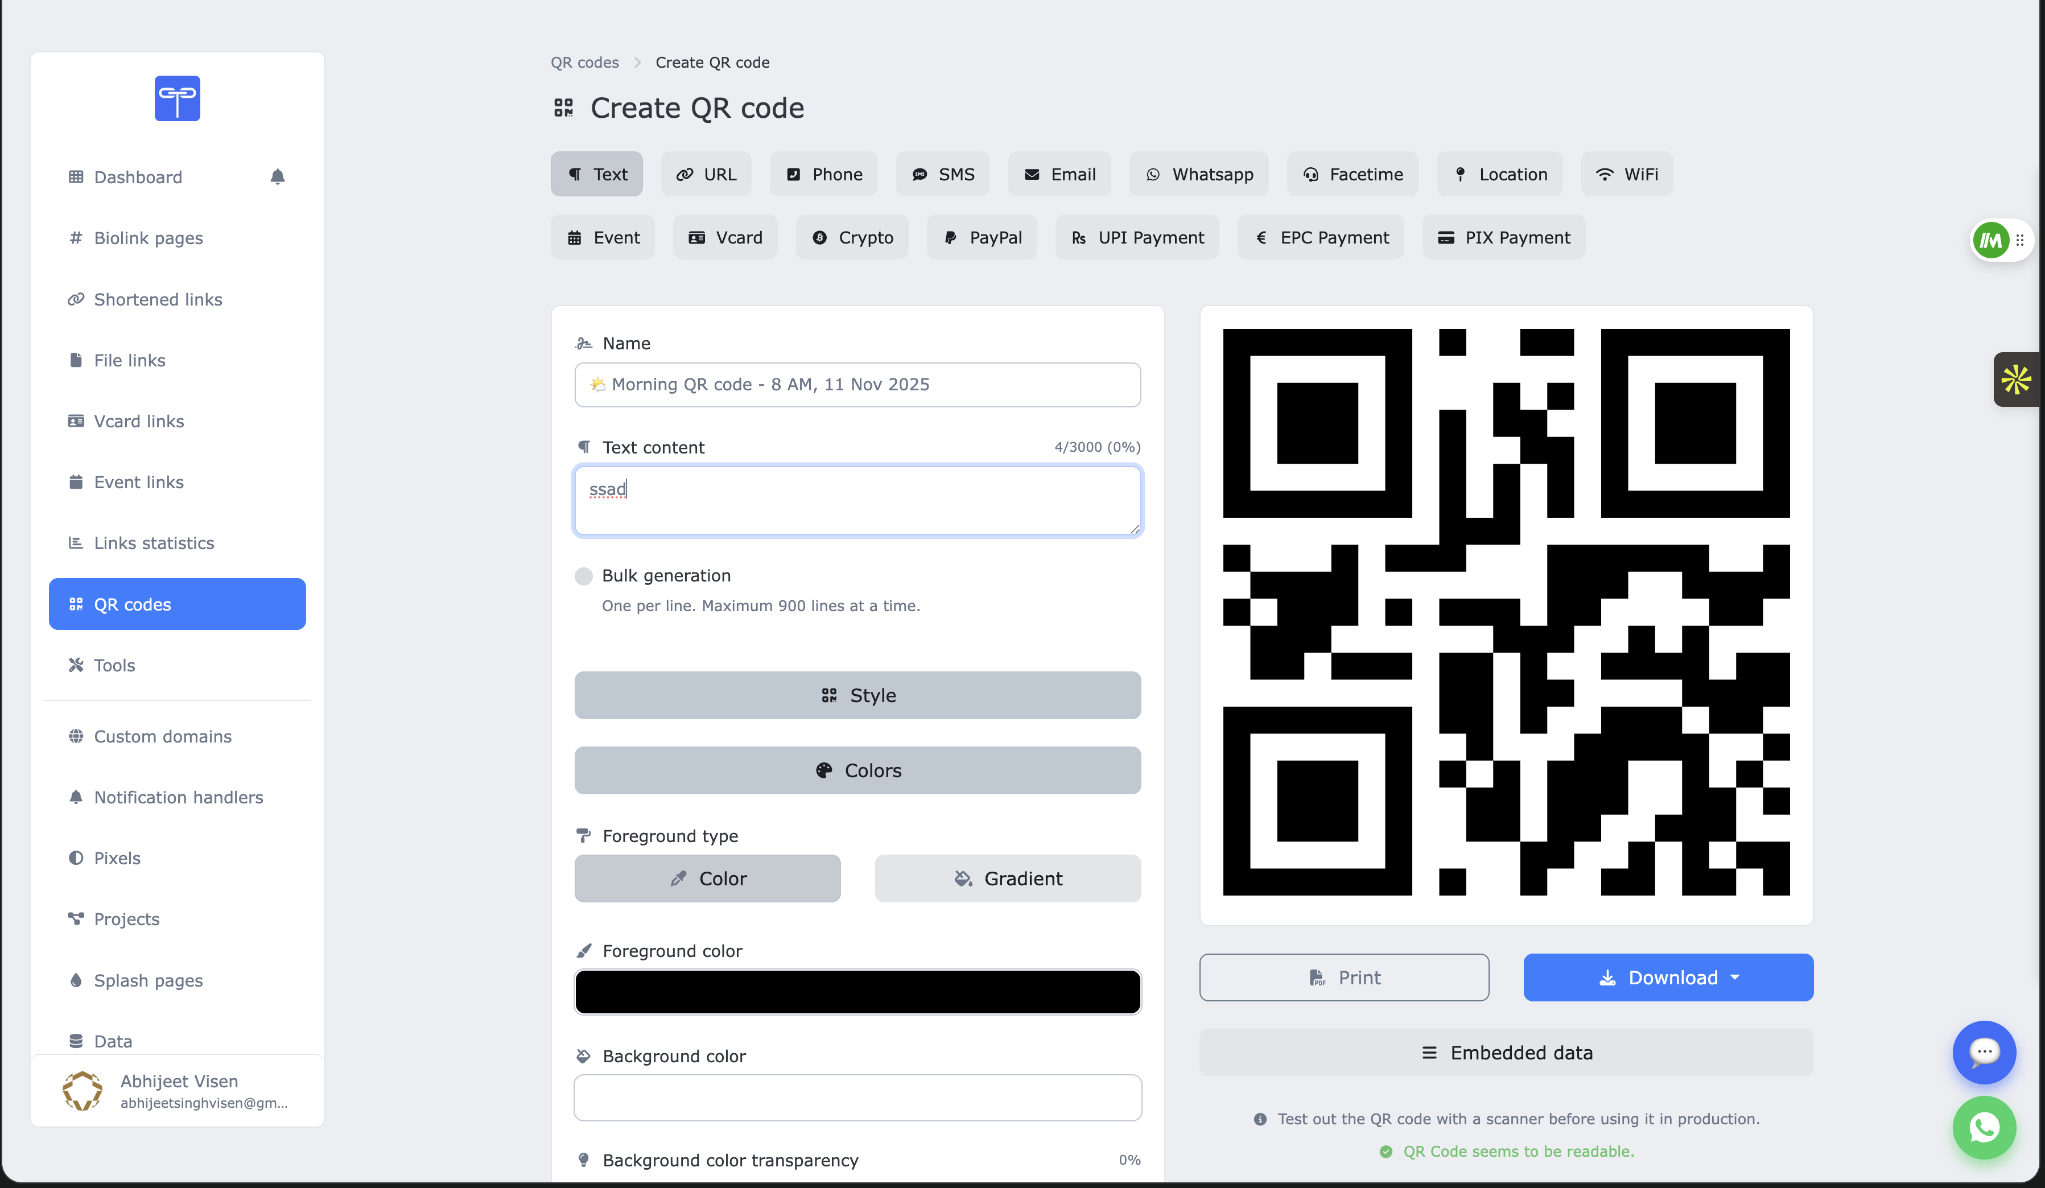2045x1188 pixels.
Task: Toggle Foreground type to Color
Action: 707,878
